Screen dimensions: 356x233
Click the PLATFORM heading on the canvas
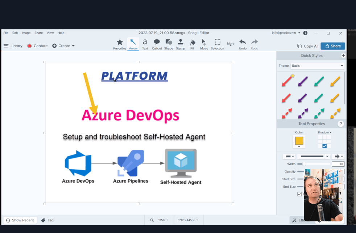(x=134, y=76)
